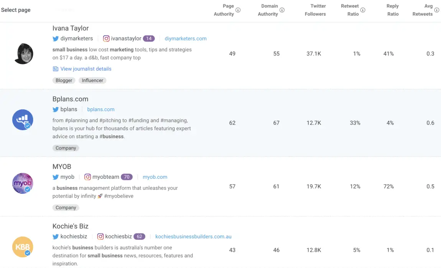Sort by Domain Authority column header
The height and width of the screenshot is (268, 441).
tap(268, 10)
